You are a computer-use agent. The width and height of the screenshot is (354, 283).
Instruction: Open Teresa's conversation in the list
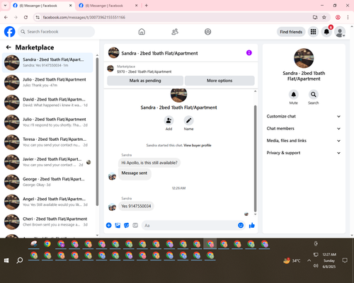[47, 142]
